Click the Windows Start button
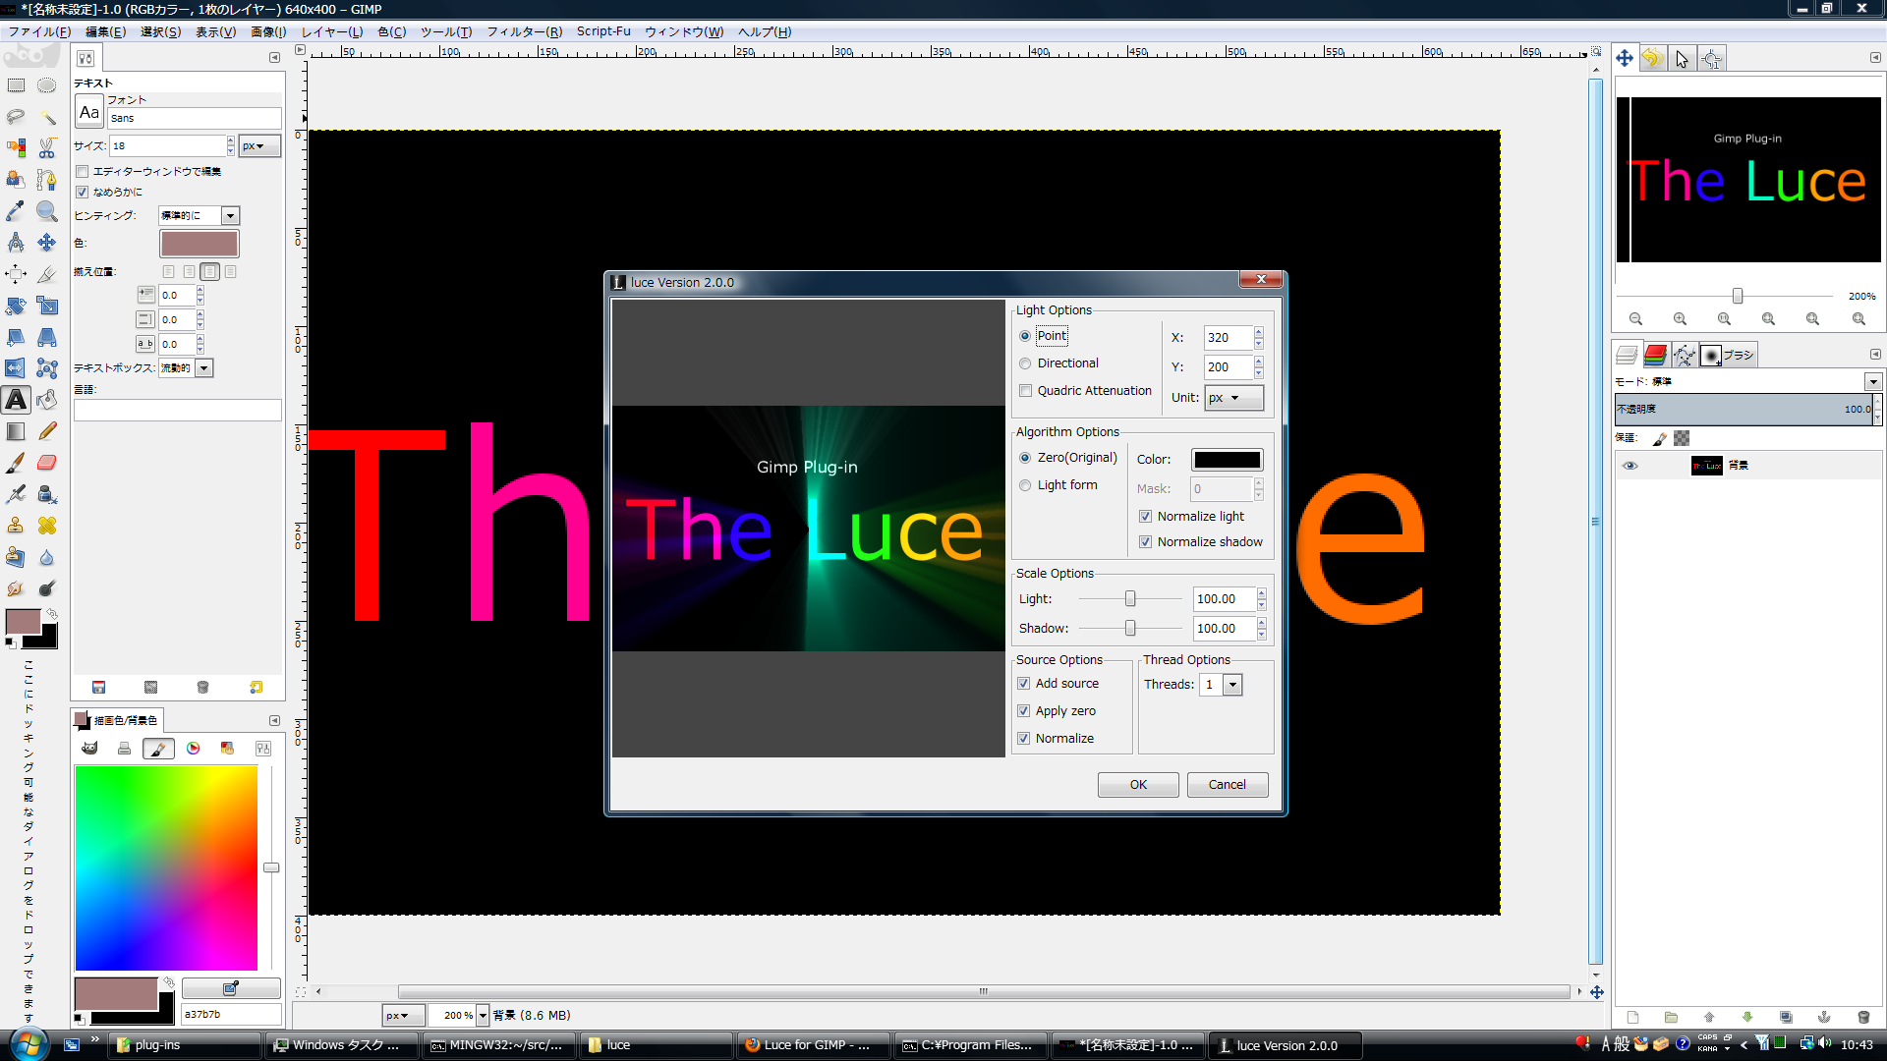Viewport: 1887px width, 1061px height. coord(28,1044)
